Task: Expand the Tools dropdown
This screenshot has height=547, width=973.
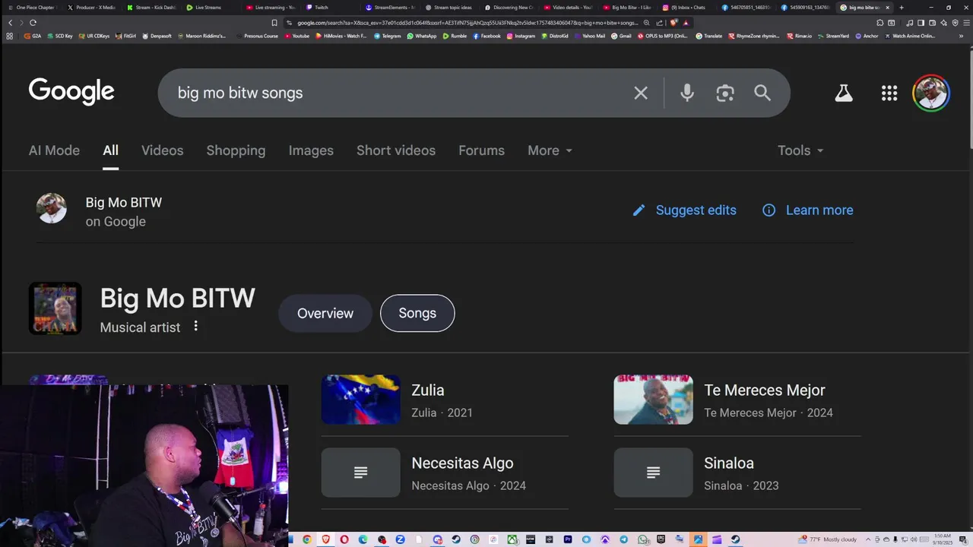Action: click(x=800, y=150)
